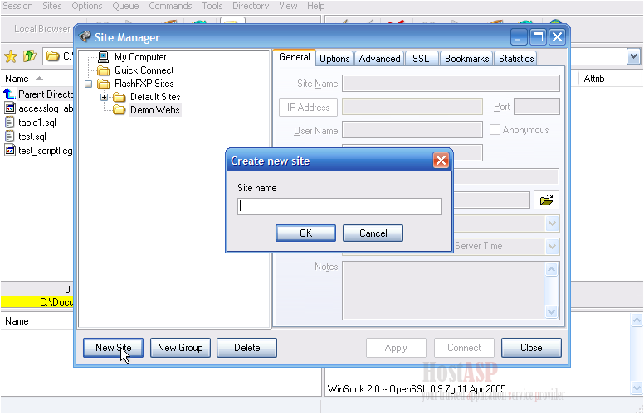Click log pane scrollbar up arrow
The width and height of the screenshot is (644, 414).
(x=637, y=320)
